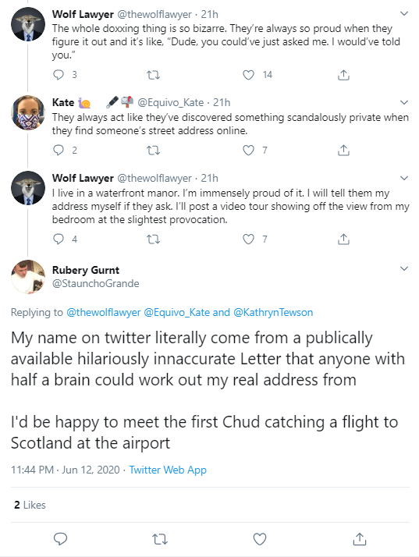Share Wolf Lawyer's first tweet
This screenshot has width=419, height=557.
(x=343, y=75)
